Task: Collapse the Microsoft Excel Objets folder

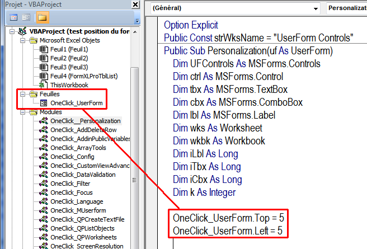Action: click(x=22, y=40)
